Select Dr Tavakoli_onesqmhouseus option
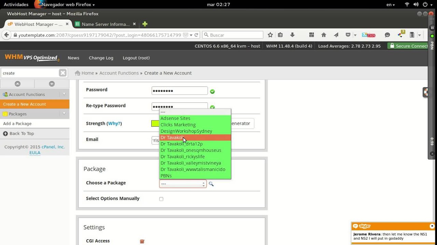Image resolution: width=437 pixels, height=245 pixels. (195, 150)
